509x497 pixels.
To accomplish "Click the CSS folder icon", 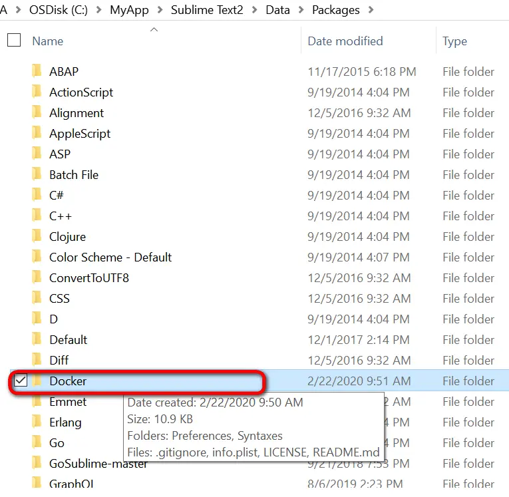I will point(37,297).
